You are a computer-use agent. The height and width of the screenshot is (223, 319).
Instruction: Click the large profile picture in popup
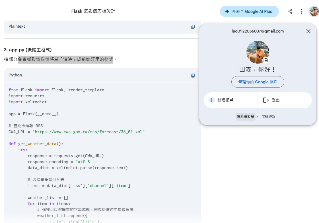click(257, 51)
